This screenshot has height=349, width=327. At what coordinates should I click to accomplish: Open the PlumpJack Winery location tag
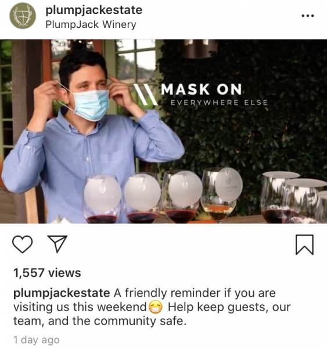[91, 24]
